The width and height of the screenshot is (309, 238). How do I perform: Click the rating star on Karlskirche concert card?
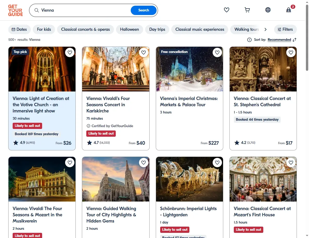(89, 143)
